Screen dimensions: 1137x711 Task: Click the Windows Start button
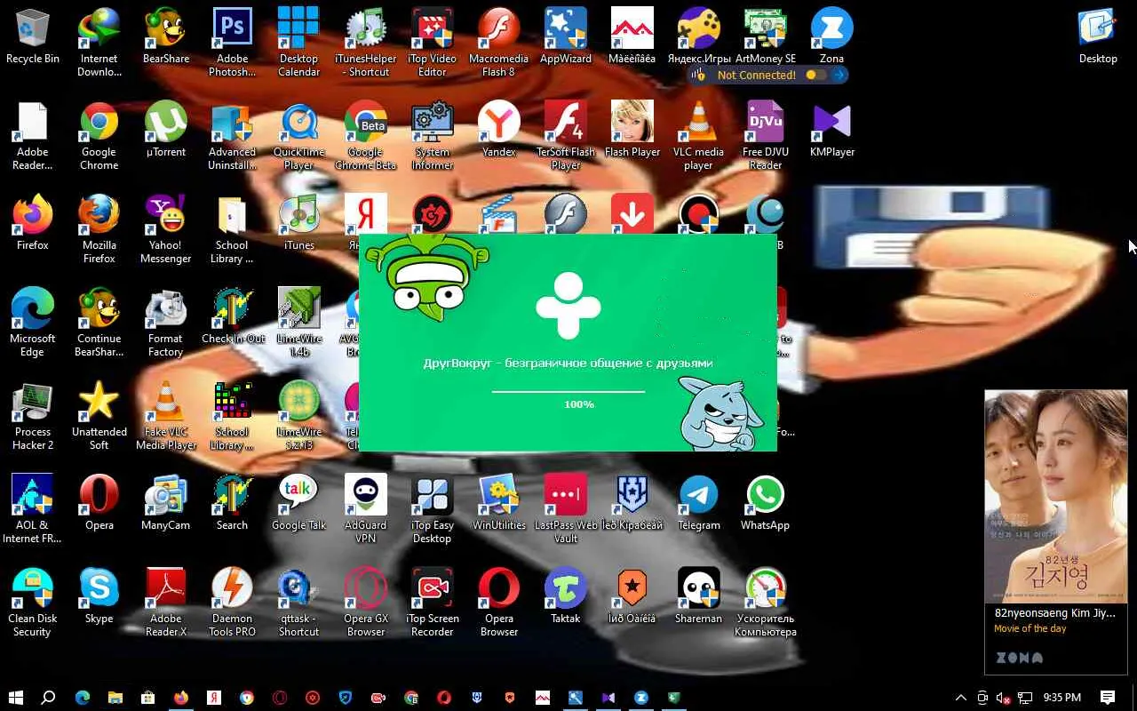click(15, 698)
